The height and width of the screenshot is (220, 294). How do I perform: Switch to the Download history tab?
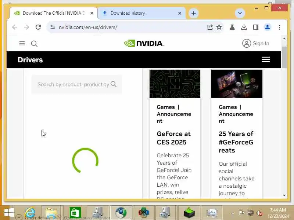pos(142,13)
